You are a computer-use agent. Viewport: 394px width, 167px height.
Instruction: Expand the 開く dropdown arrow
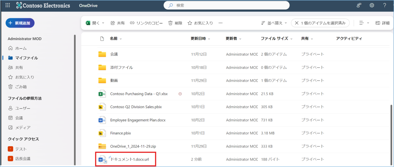pos(103,23)
